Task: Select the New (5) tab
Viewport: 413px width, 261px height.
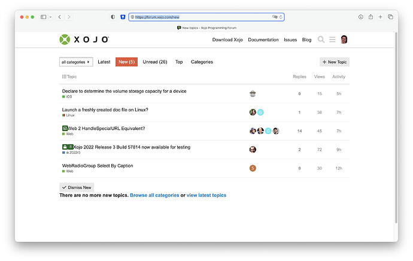Action: (x=126, y=62)
